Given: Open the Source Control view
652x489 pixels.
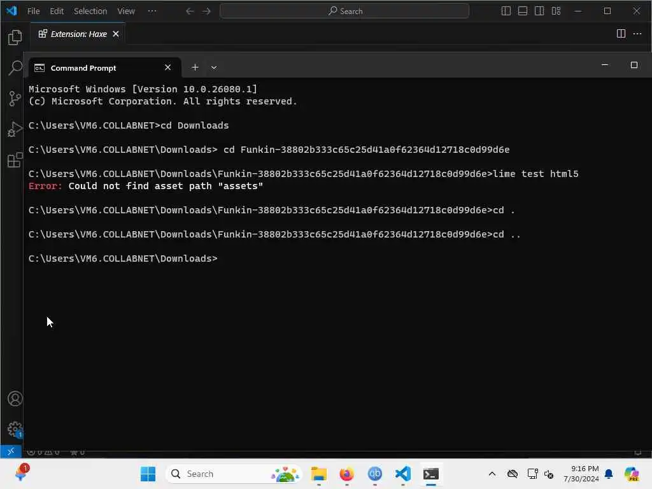Looking at the screenshot, I should coord(15,99).
